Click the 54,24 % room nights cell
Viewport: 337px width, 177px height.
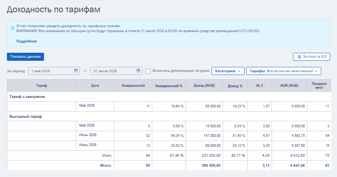pos(169,136)
